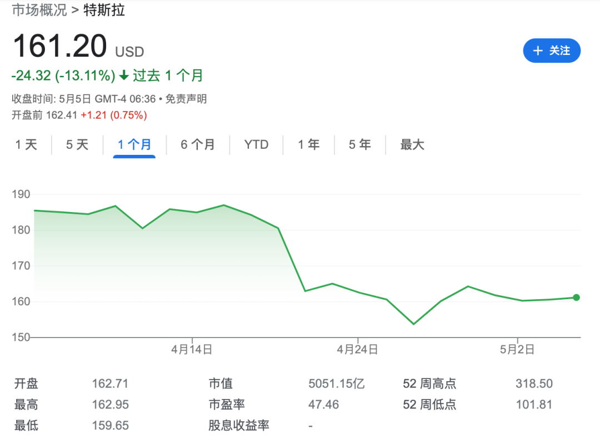Click the 52 周高点 label
Screen dimensions: 600x444
[429, 384]
